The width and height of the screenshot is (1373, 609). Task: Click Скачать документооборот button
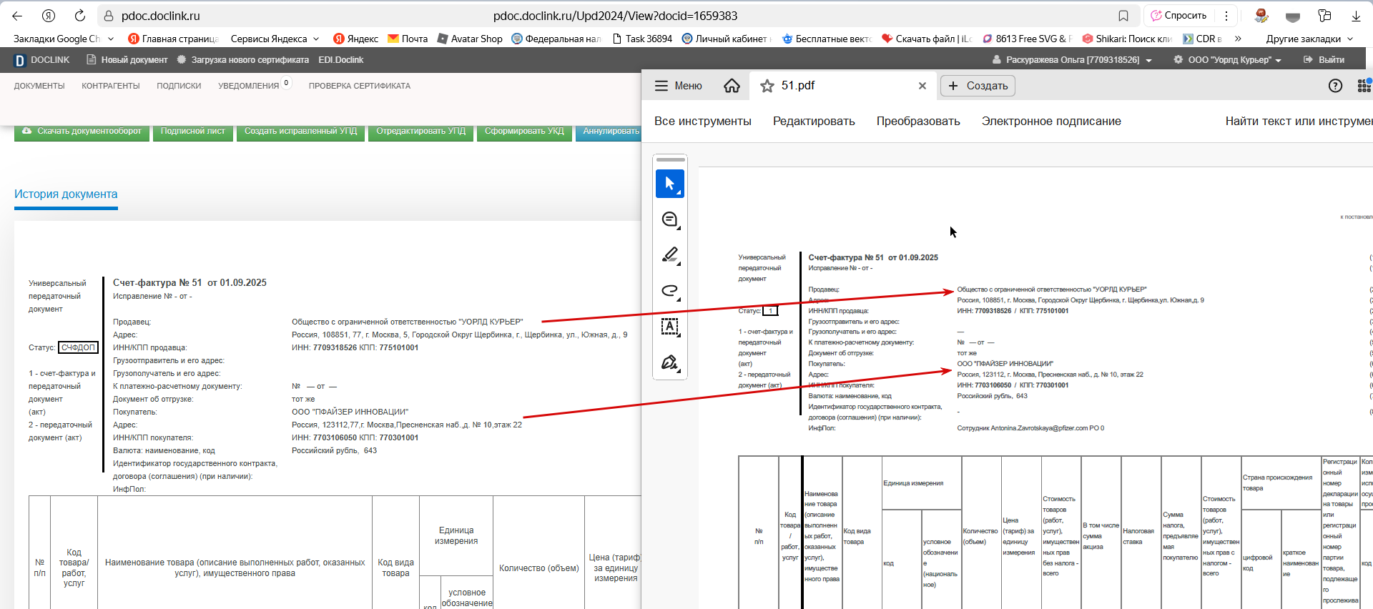82,132
